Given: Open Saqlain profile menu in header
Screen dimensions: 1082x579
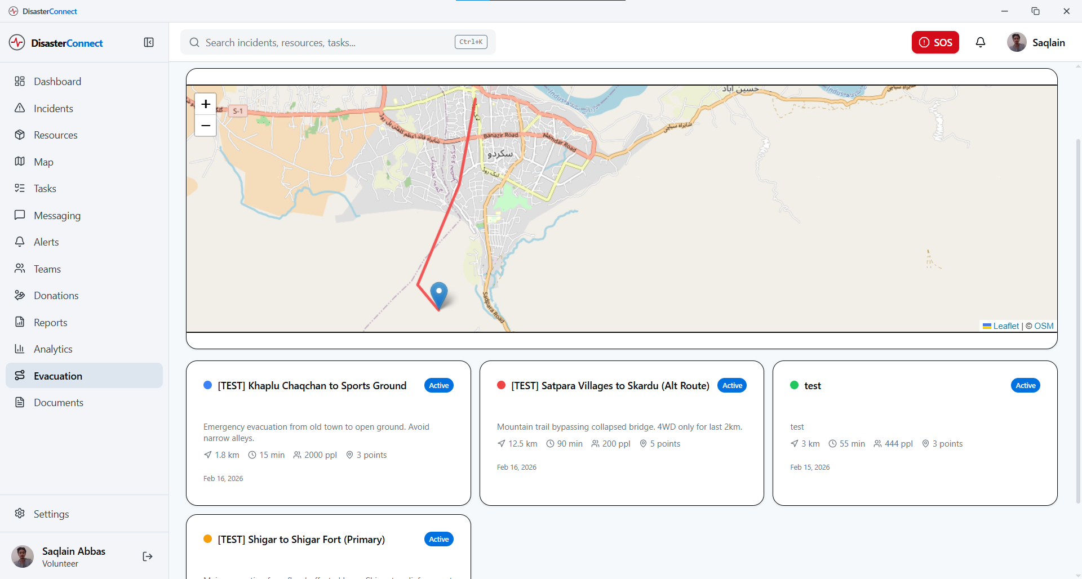Looking at the screenshot, I should (1036, 43).
